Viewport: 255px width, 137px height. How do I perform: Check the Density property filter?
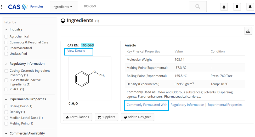tap(6, 112)
